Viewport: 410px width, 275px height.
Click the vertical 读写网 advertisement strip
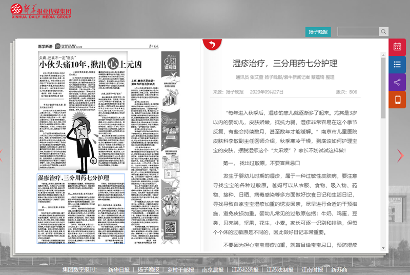tap(170, 147)
